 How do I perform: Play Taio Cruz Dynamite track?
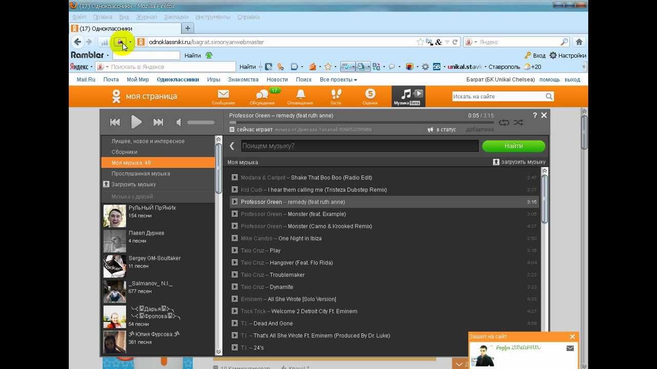click(x=235, y=287)
